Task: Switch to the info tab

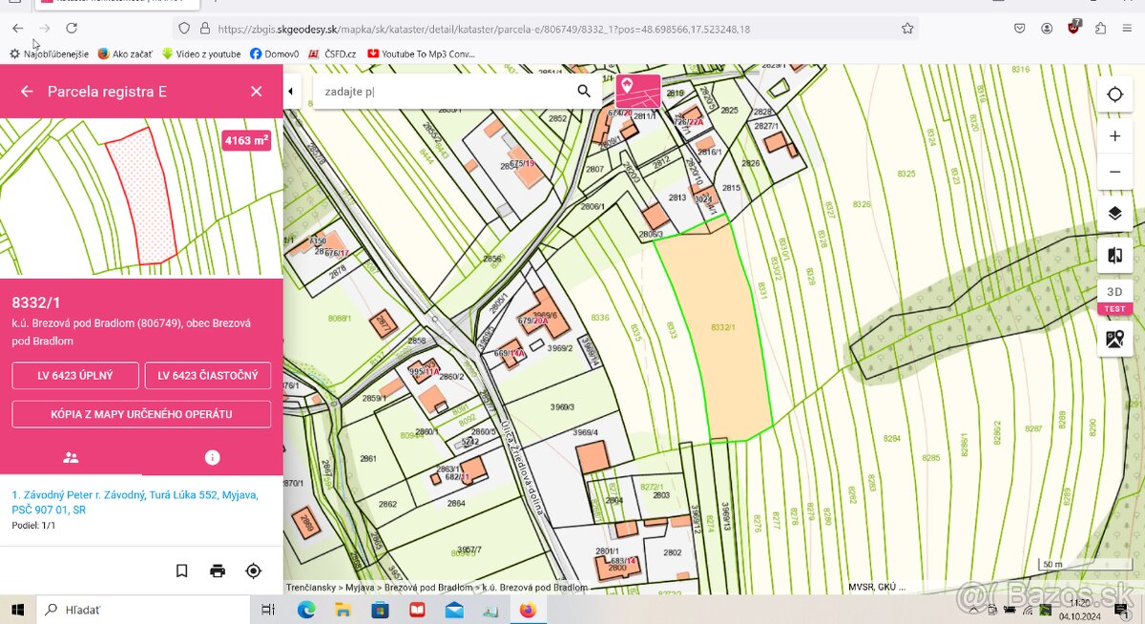Action: tap(213, 458)
